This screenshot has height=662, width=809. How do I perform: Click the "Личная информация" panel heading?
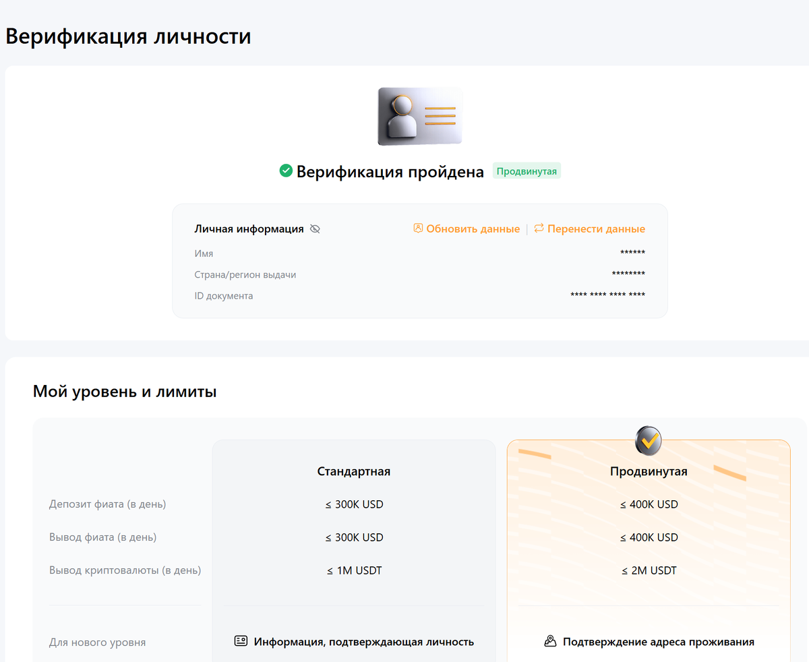(247, 229)
